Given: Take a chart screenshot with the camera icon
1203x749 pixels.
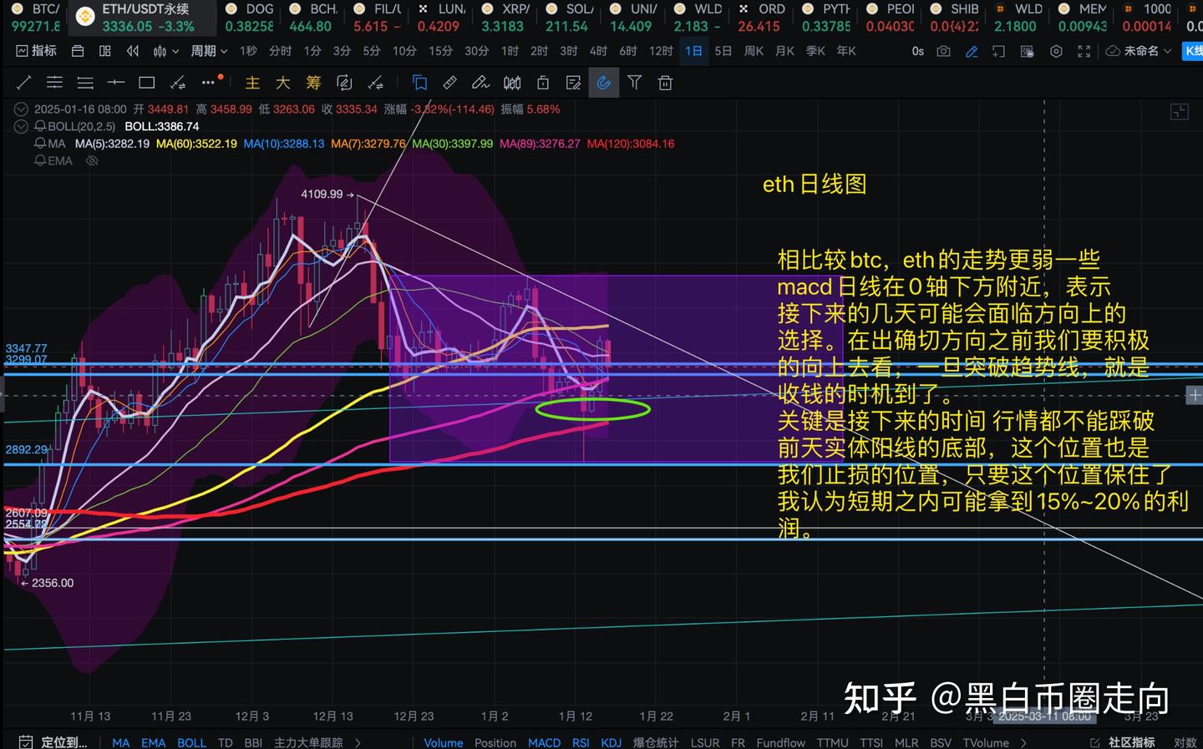Looking at the screenshot, I should point(943,51).
